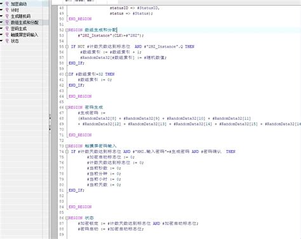Click the 计时 region icon
301x239 pixels.
click(x=7, y=10)
